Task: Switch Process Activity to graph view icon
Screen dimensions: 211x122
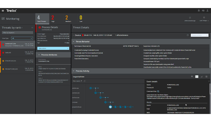Action: [x=202, y=77]
